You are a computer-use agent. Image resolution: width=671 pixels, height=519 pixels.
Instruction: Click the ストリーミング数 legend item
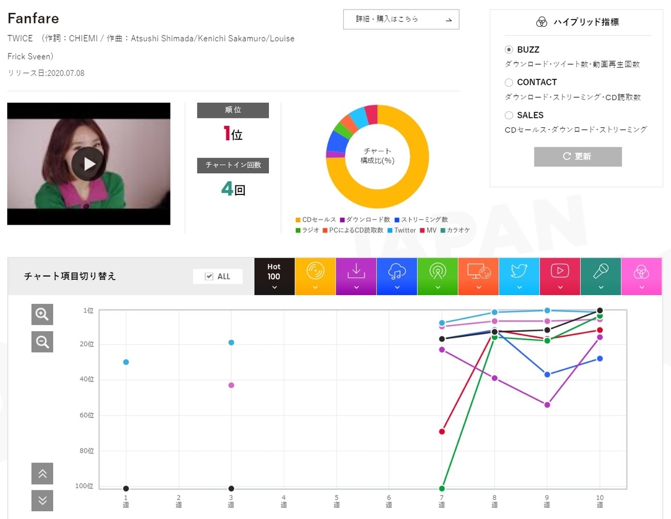click(421, 220)
